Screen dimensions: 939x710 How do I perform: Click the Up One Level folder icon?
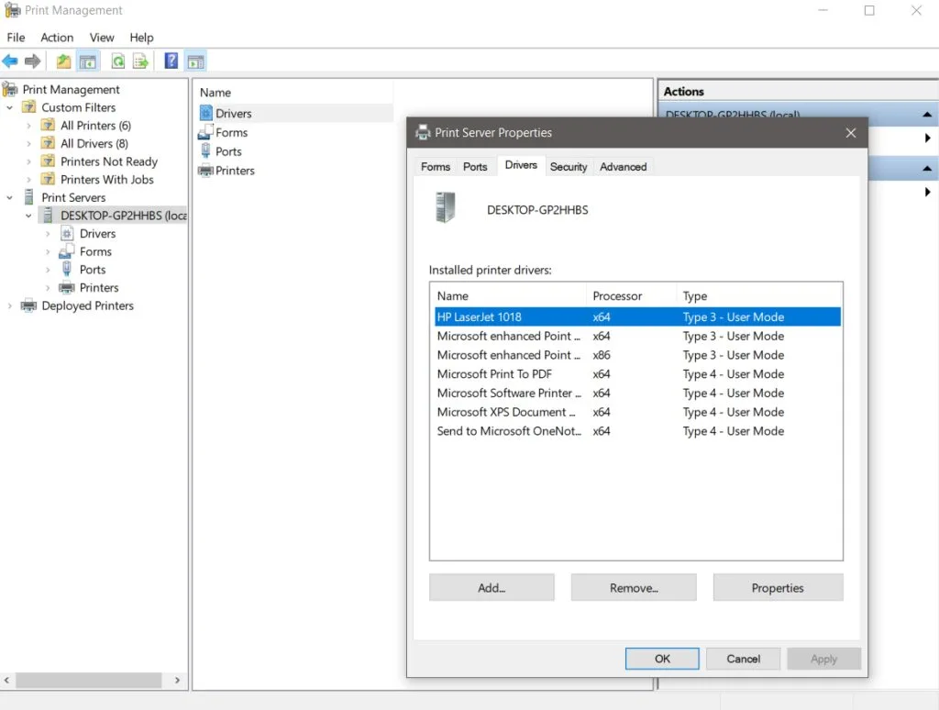(63, 61)
